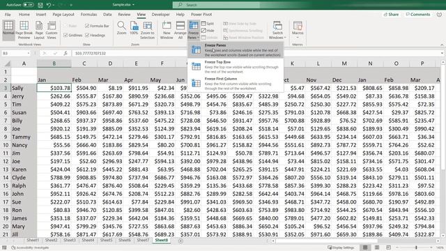Uncheck the Gridlines checkbox
Screen dimensions: 446x251
(x=66, y=36)
